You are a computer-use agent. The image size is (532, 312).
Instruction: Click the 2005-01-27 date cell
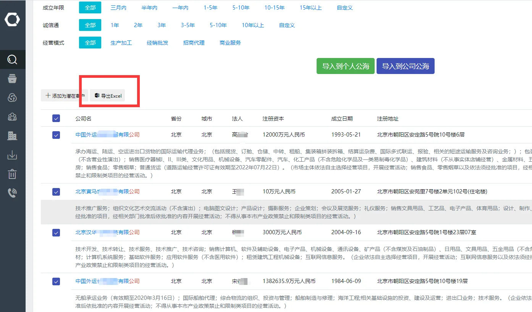click(x=346, y=191)
